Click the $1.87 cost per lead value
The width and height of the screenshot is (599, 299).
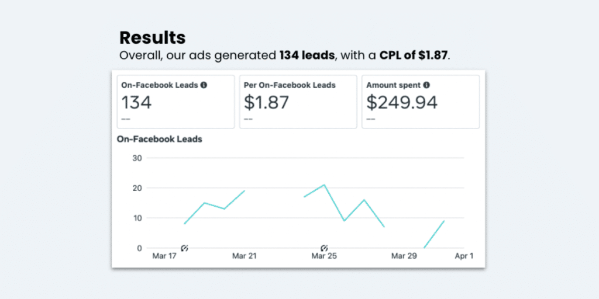266,103
